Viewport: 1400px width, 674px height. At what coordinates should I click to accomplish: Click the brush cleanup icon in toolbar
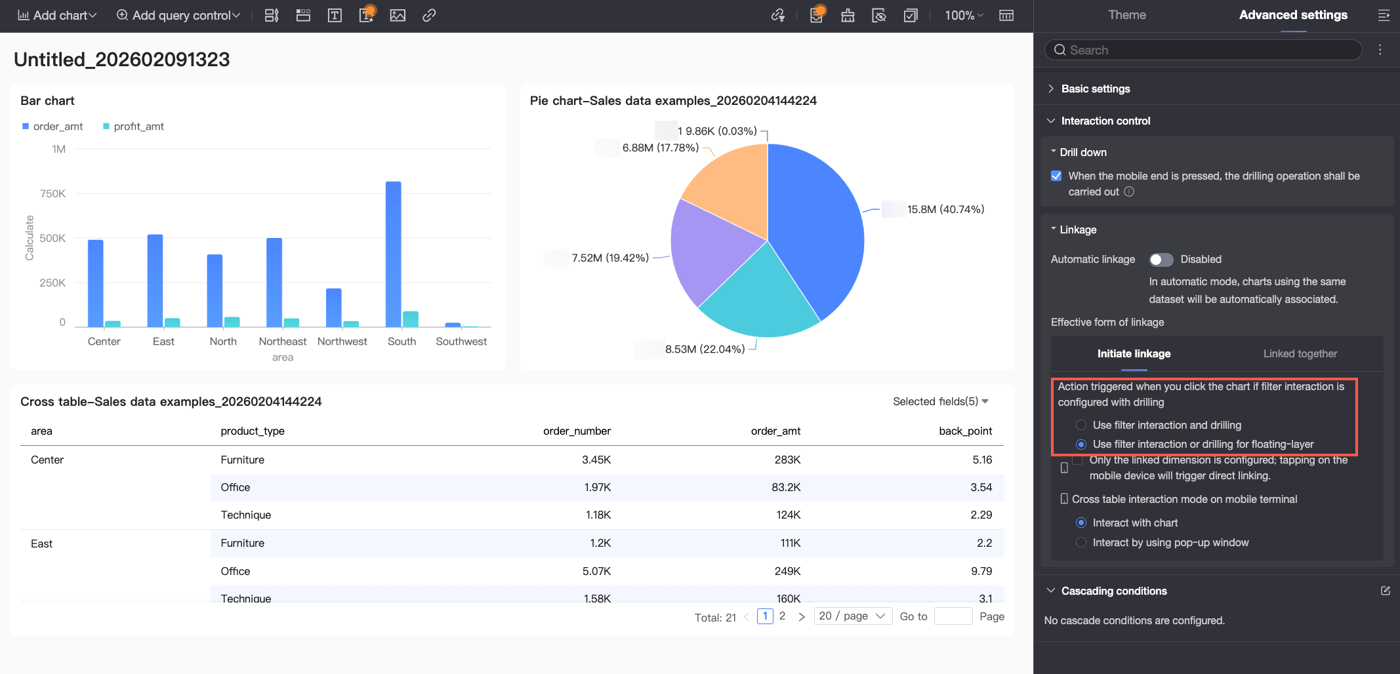848,15
